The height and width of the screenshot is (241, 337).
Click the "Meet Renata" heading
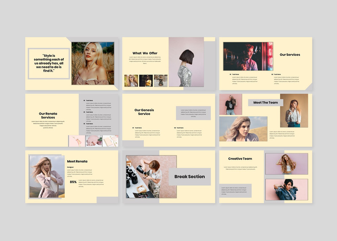(77, 161)
